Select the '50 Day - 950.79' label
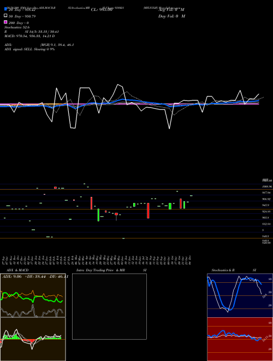Viewport: 273px width, 361px height. click(x=22, y=16)
